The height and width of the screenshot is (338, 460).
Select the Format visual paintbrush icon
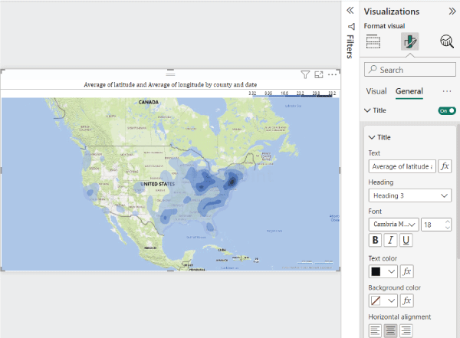(410, 41)
